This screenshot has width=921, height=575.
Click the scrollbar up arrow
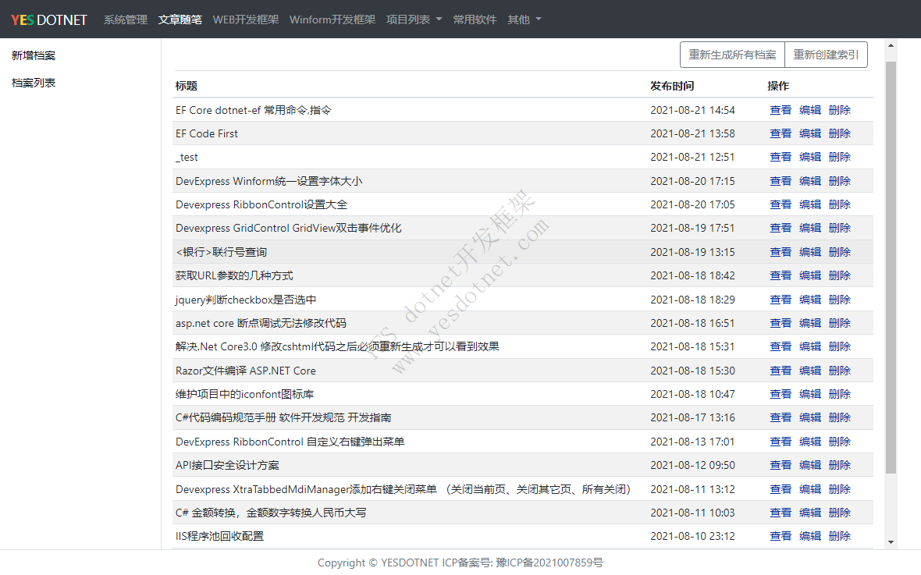point(891,45)
